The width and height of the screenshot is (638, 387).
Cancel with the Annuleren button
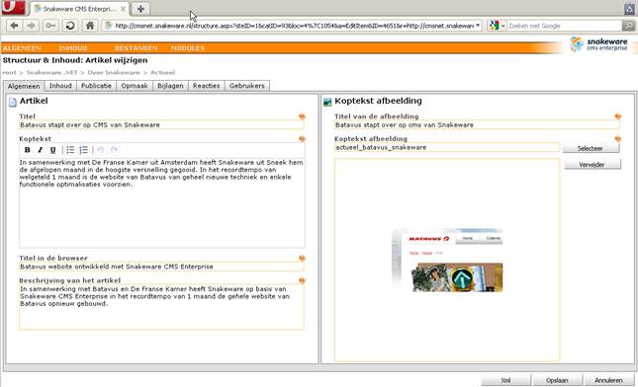pos(608,380)
